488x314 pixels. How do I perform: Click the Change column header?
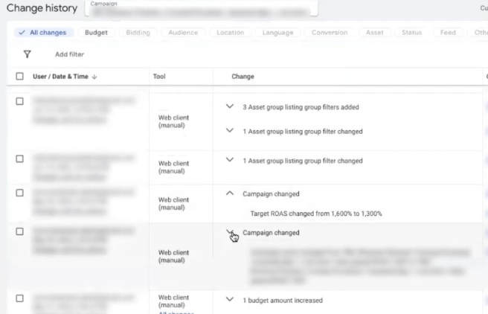[x=243, y=77]
